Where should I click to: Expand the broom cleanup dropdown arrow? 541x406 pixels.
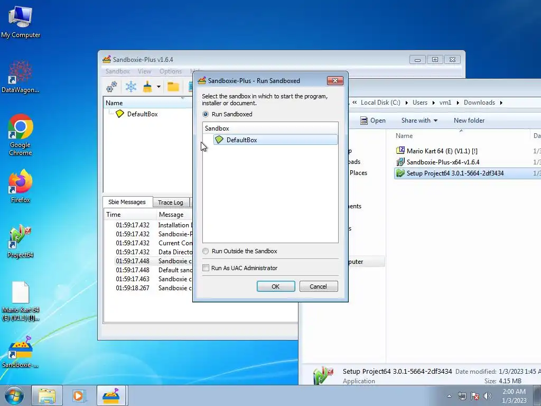pyautogui.click(x=158, y=87)
